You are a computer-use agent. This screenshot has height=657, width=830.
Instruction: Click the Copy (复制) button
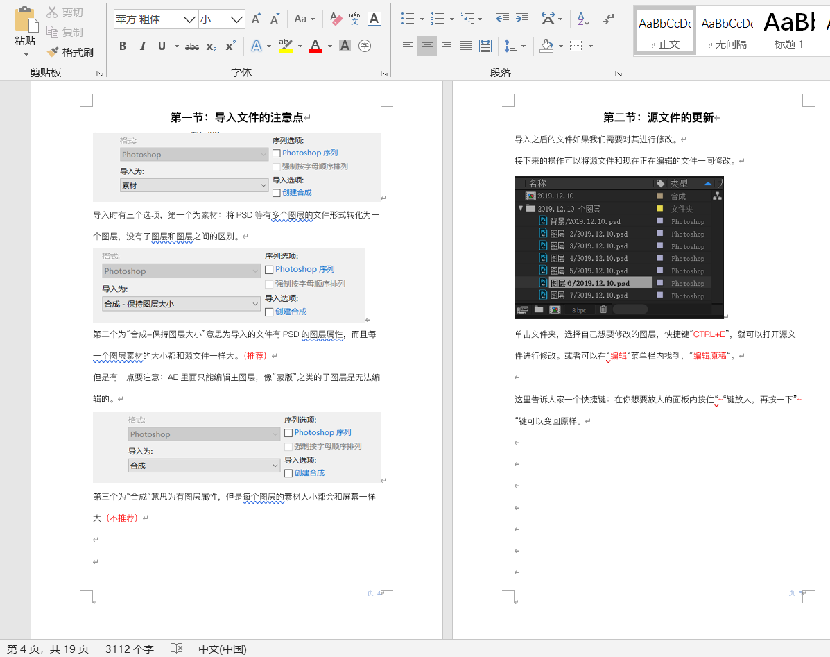tap(64, 33)
